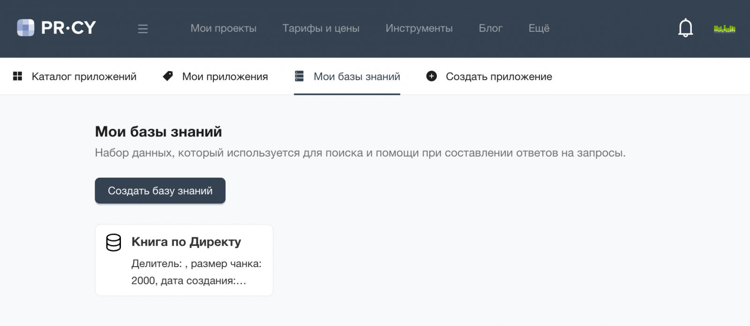Image resolution: width=750 pixels, height=326 pixels.
Task: Open the Книга по Директу card title
Action: pyautogui.click(x=186, y=242)
